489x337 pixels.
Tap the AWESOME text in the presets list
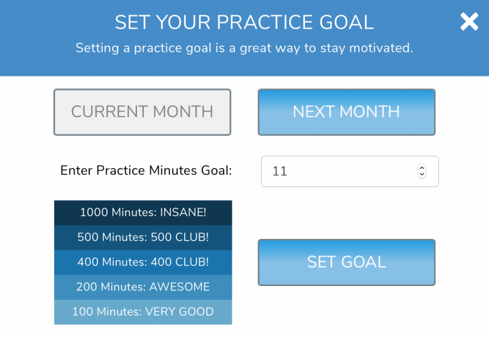click(x=180, y=287)
